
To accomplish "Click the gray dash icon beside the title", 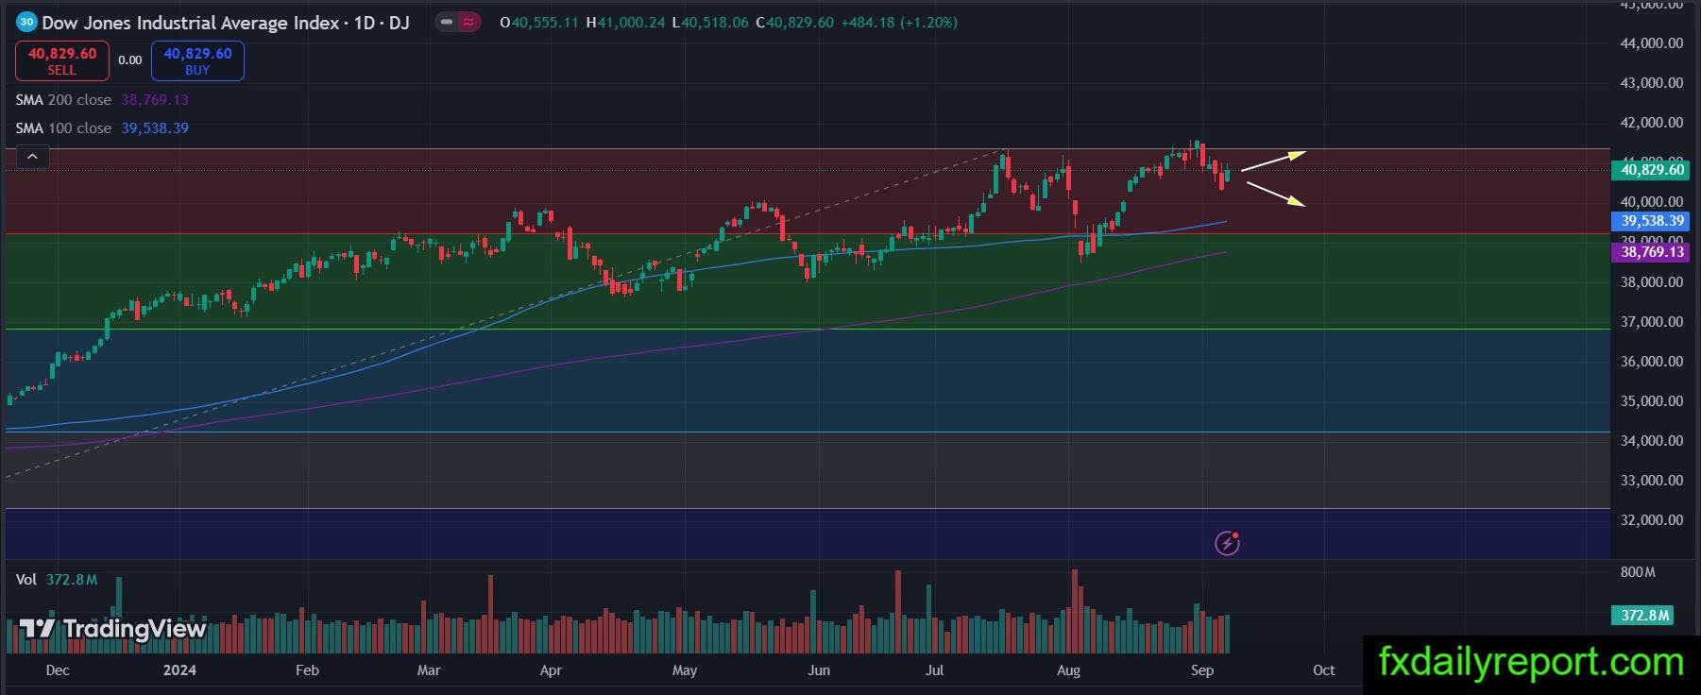I will pos(447,22).
